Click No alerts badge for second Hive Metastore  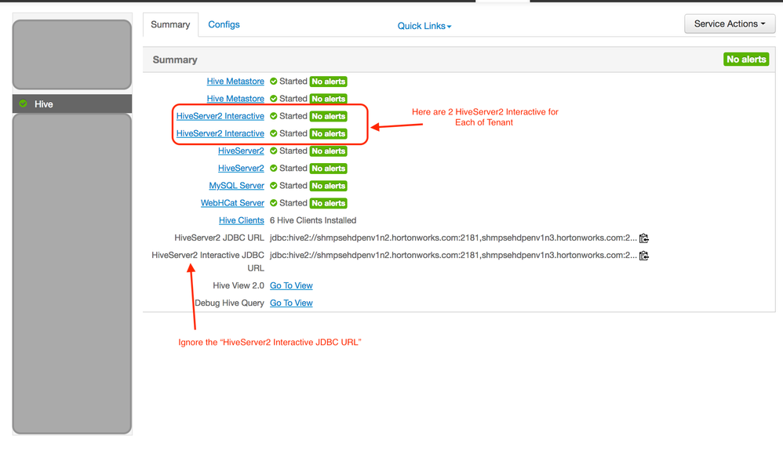pyautogui.click(x=328, y=99)
